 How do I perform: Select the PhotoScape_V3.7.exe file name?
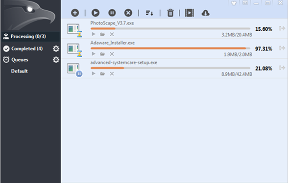112,23
